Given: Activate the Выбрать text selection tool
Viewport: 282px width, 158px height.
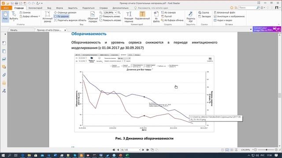Looking at the screenshot, I should 14,16.
